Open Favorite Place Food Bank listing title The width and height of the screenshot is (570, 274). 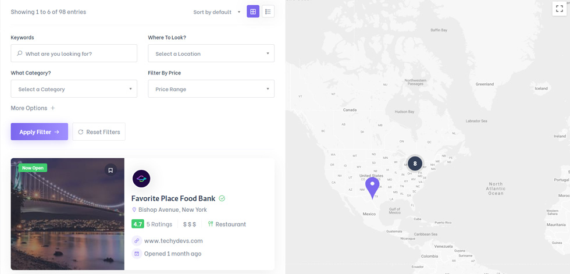(x=173, y=198)
